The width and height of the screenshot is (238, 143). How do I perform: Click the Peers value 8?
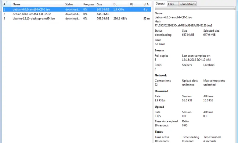pos(155,69)
